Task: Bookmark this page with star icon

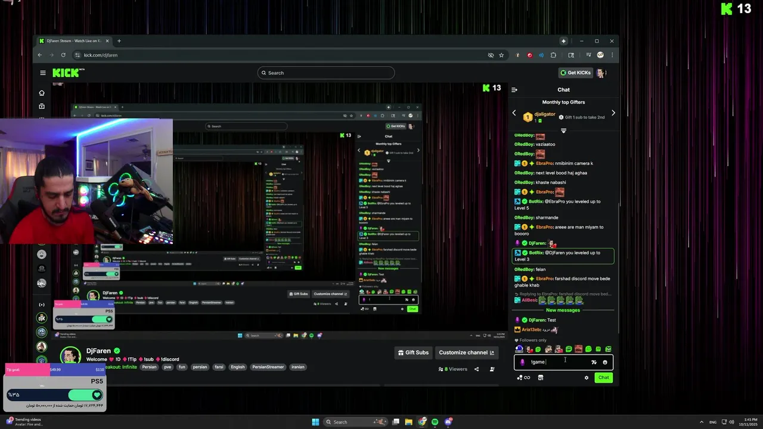Action: click(x=501, y=55)
